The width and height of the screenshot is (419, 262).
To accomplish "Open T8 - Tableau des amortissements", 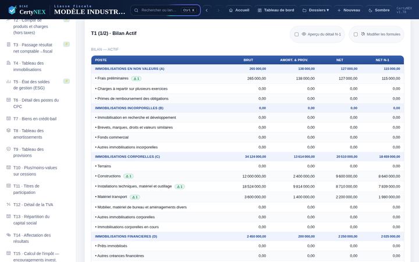I will pos(37,134).
